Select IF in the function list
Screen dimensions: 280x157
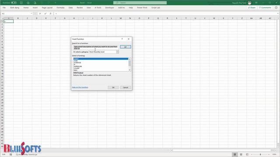(x=74, y=65)
